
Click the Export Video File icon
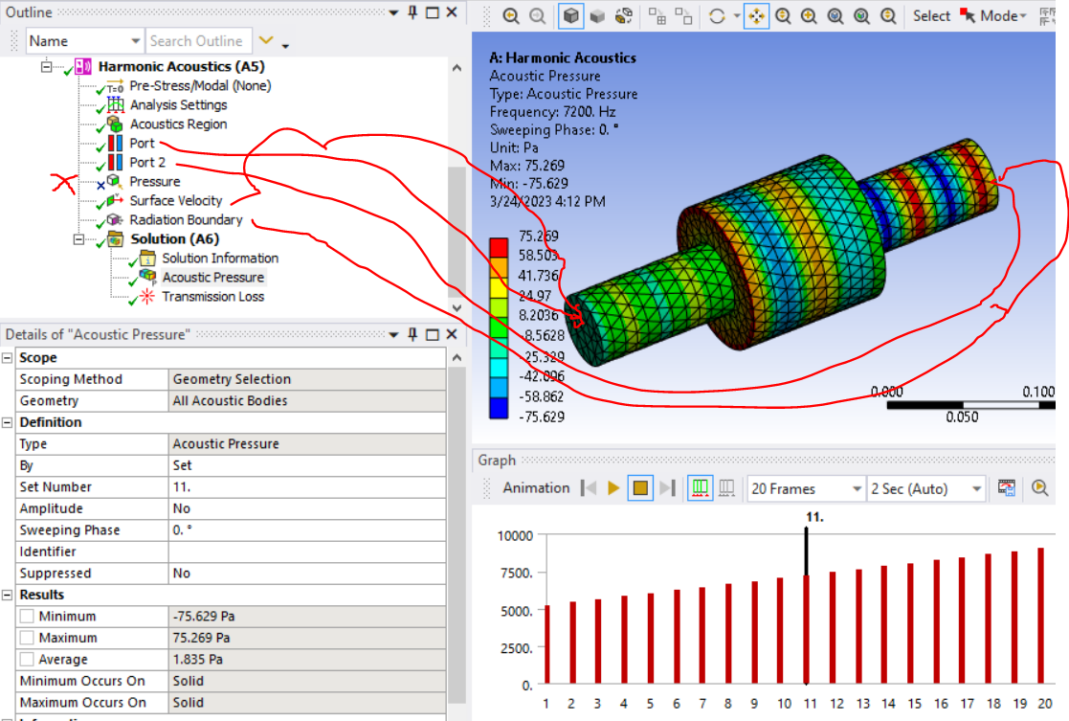tap(1006, 488)
